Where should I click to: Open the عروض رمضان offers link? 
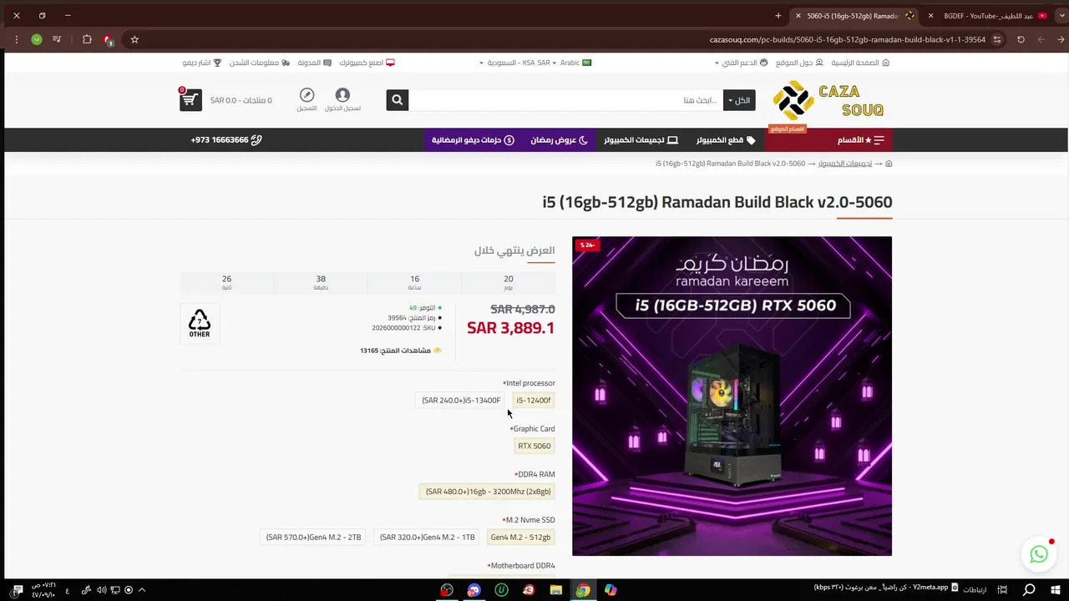coord(559,140)
